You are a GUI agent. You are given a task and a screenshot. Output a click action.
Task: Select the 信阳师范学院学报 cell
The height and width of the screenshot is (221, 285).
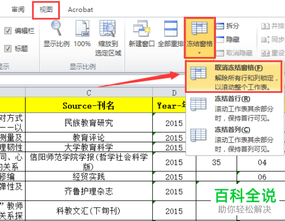tap(89, 162)
